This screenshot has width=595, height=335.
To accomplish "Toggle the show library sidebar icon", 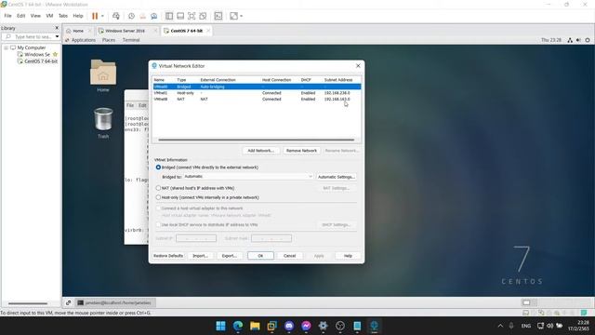I will (x=169, y=16).
